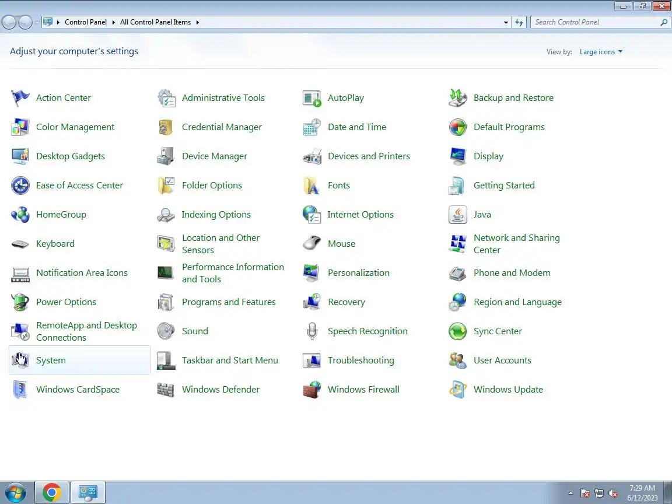Open the Folder Options icon
The height and width of the screenshot is (504, 672).
[x=166, y=185]
